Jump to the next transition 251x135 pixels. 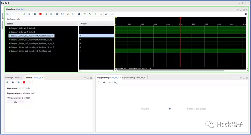coord(90,14)
